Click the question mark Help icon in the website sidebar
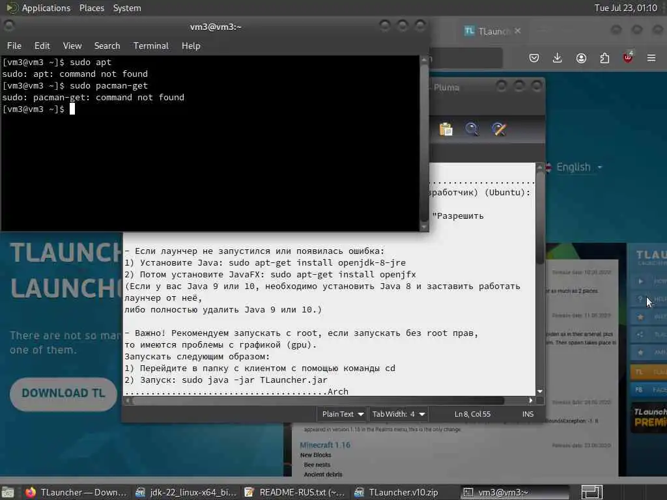 point(640,299)
